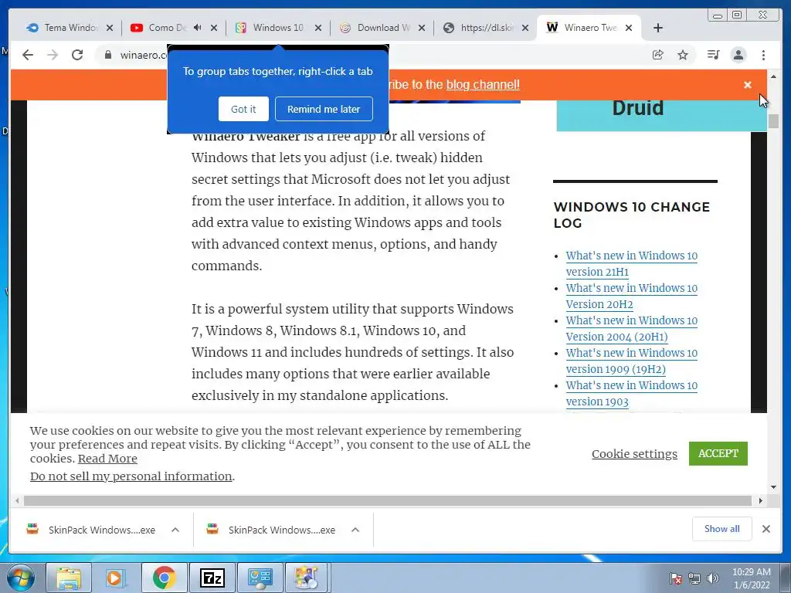Show all downloads
791x593 pixels.
722,529
